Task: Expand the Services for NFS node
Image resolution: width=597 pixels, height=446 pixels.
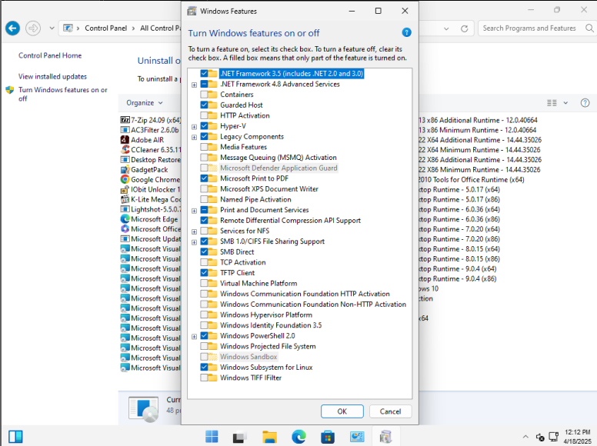Action: [194, 231]
